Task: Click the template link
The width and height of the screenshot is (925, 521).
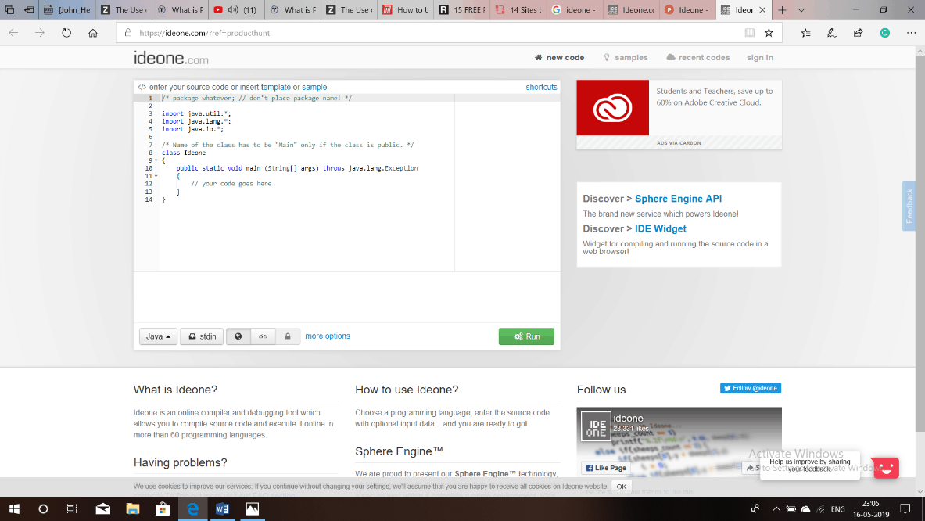Action: 275,87
